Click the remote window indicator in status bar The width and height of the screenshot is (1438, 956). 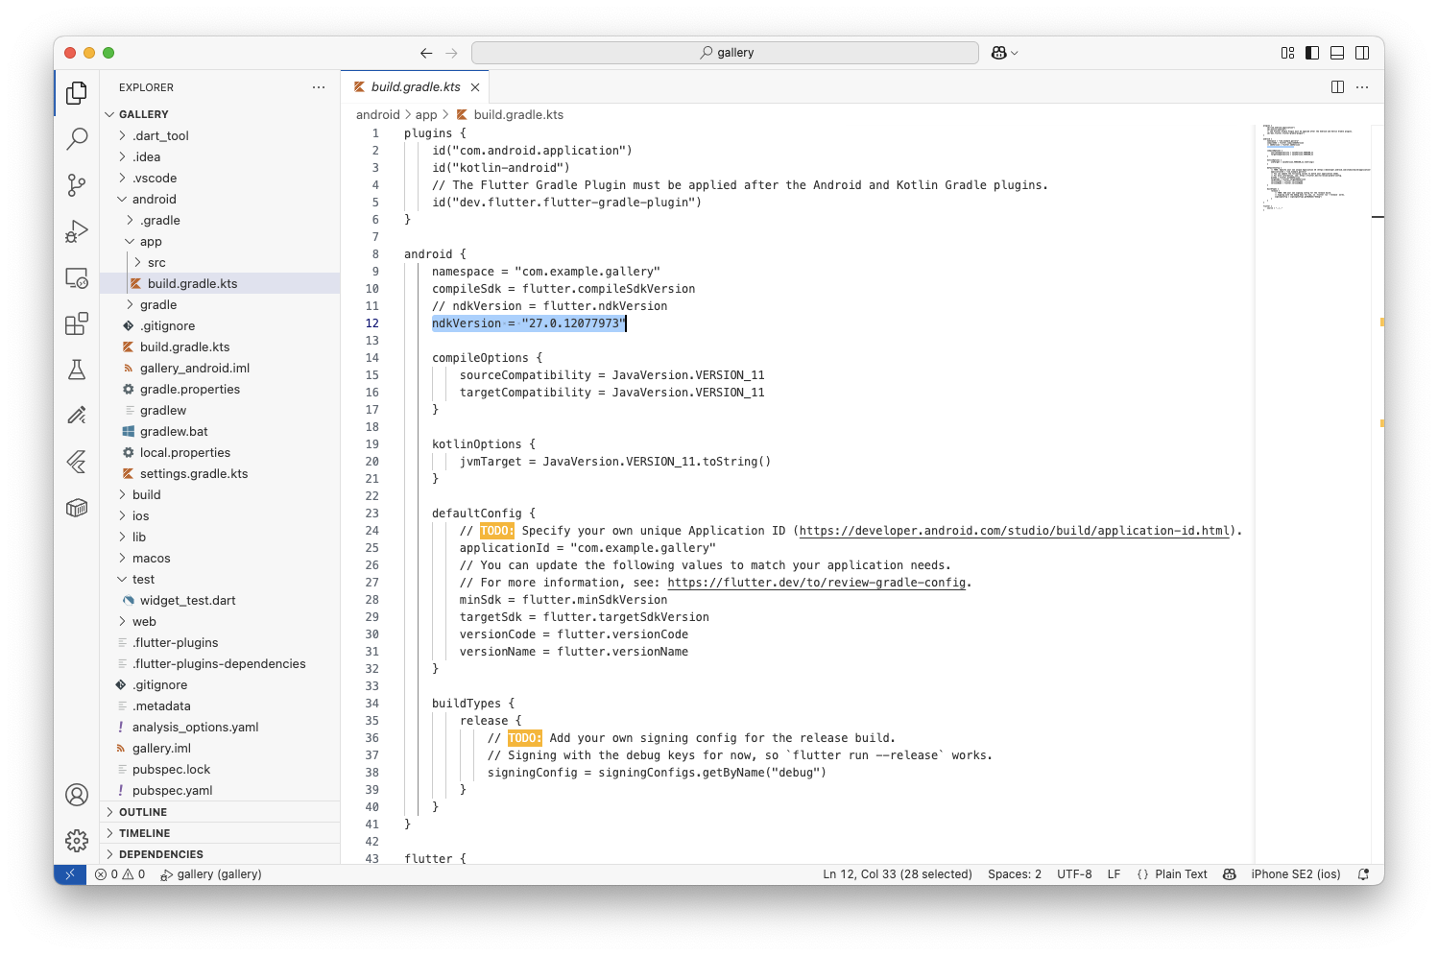click(x=69, y=874)
